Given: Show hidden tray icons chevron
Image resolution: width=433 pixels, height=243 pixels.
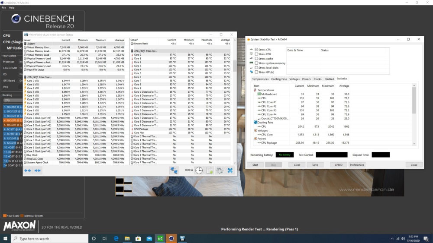Looking at the screenshot, I should (x=392, y=239).
